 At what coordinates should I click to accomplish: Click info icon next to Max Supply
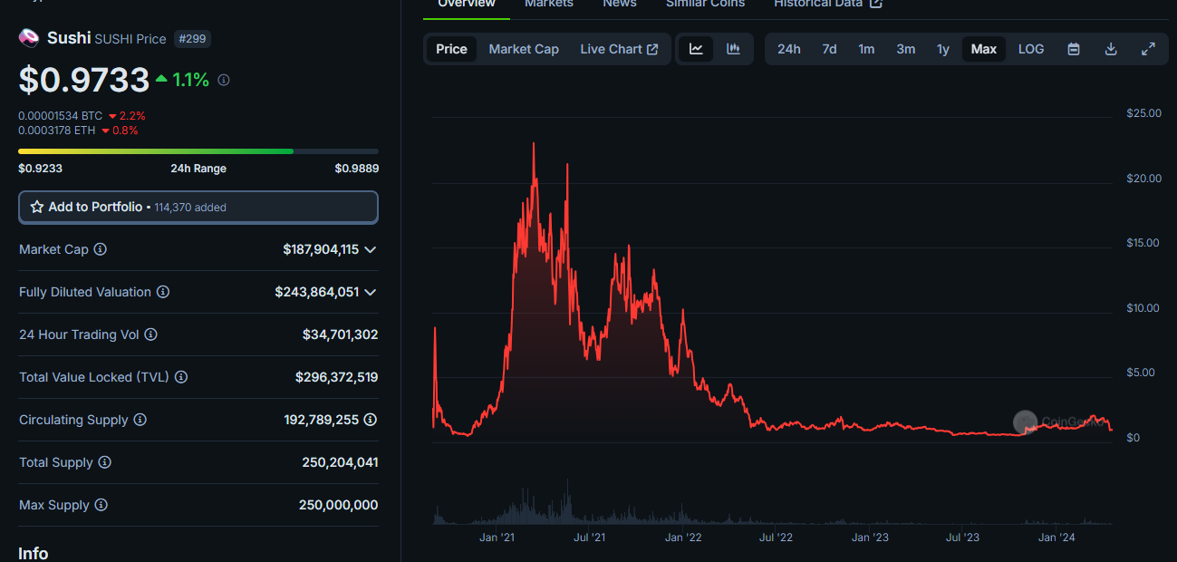click(x=101, y=505)
